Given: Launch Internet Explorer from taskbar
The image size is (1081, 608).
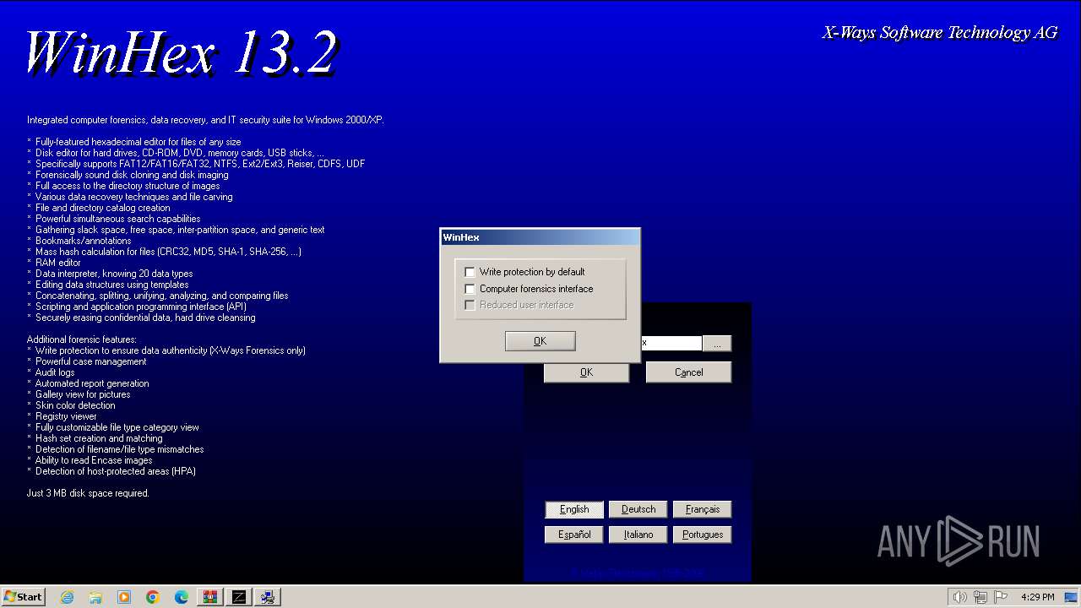Looking at the screenshot, I should (67, 597).
